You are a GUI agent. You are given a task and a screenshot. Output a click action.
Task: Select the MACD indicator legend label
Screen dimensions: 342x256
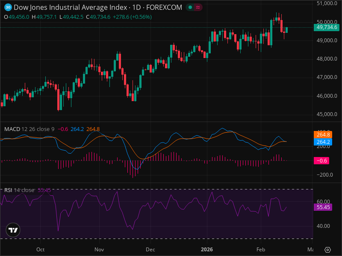click(12, 129)
